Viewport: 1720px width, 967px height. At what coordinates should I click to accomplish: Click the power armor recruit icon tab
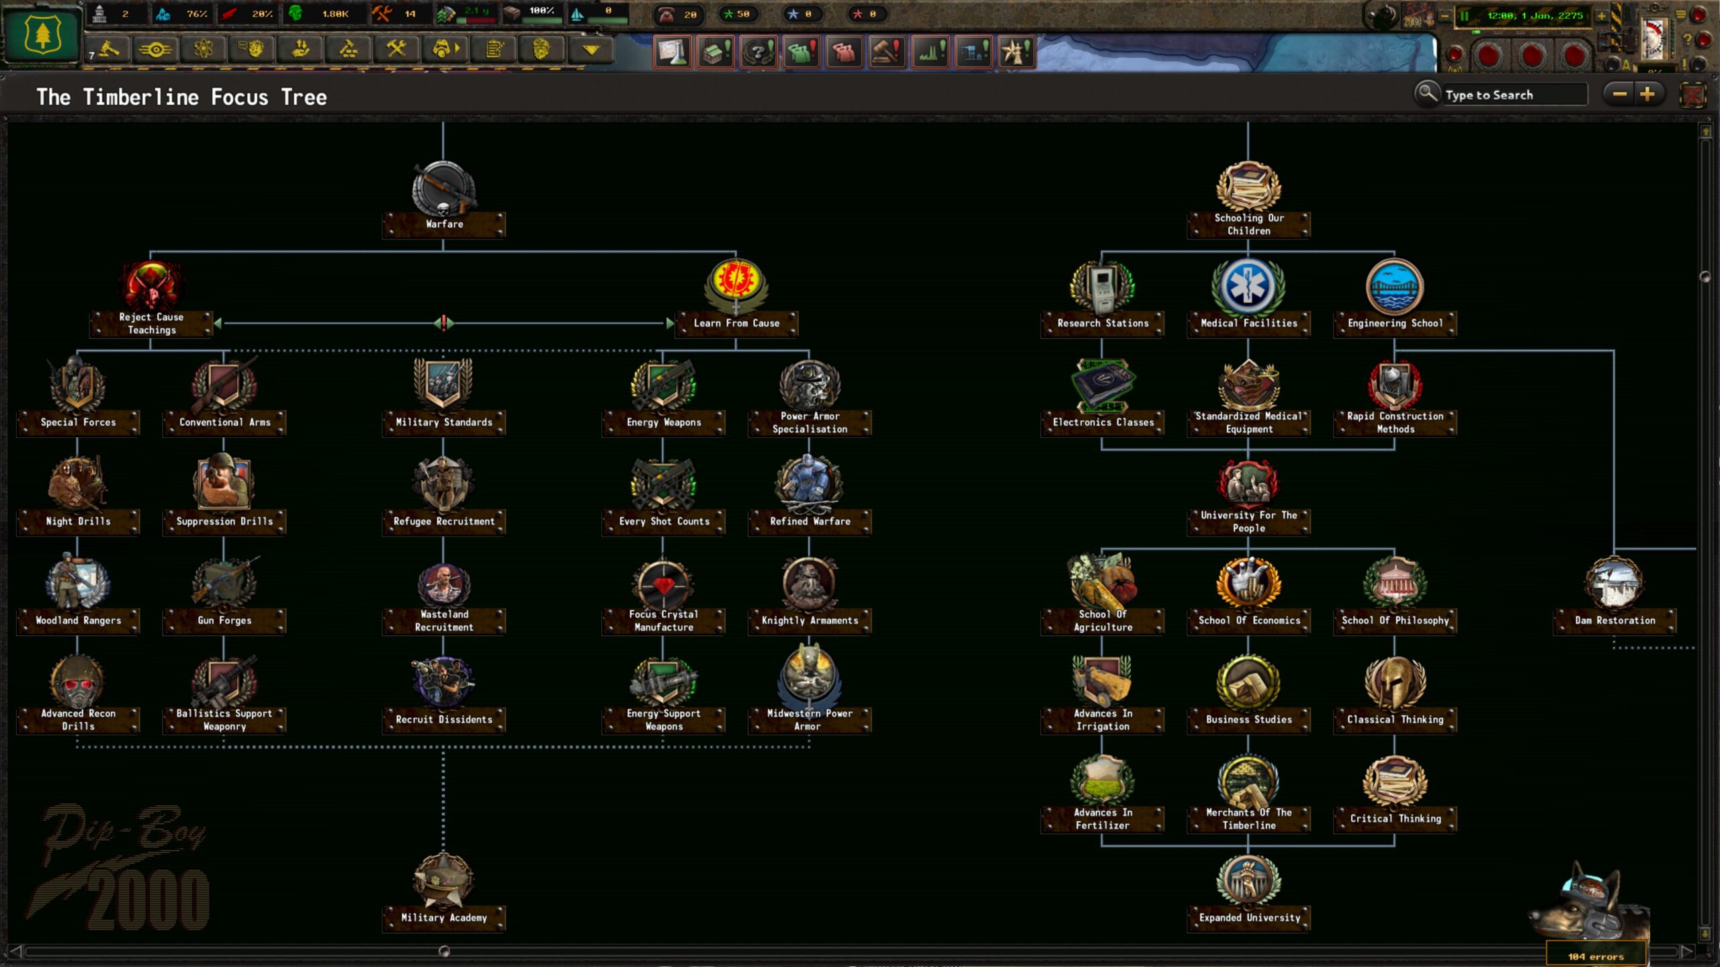[445, 50]
